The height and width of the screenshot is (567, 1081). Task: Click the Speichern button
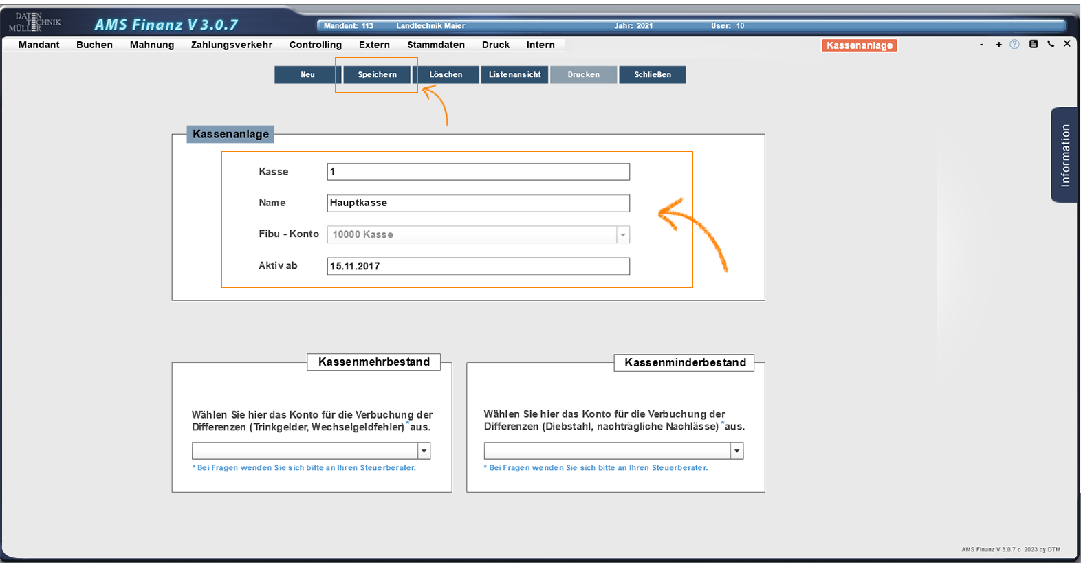[377, 75]
